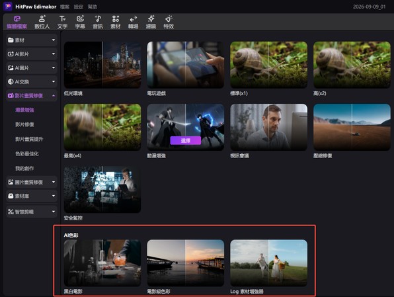Choose the 安全監控 preset thumbnail
The height and width of the screenshot is (297, 394).
tap(102, 189)
